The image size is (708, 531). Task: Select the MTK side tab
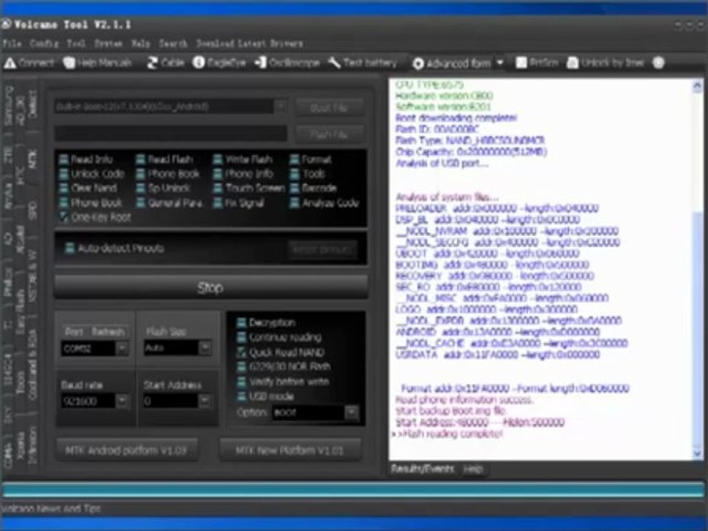click(x=32, y=159)
